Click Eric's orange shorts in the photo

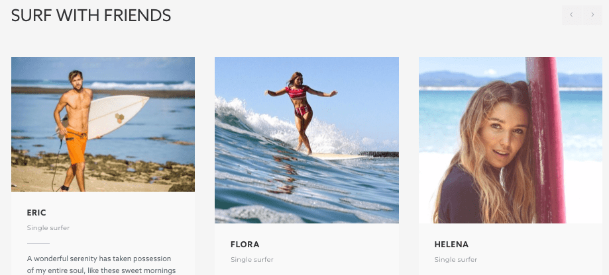tap(76, 145)
